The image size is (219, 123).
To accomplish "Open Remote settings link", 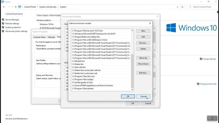I will (x=12, y=24).
